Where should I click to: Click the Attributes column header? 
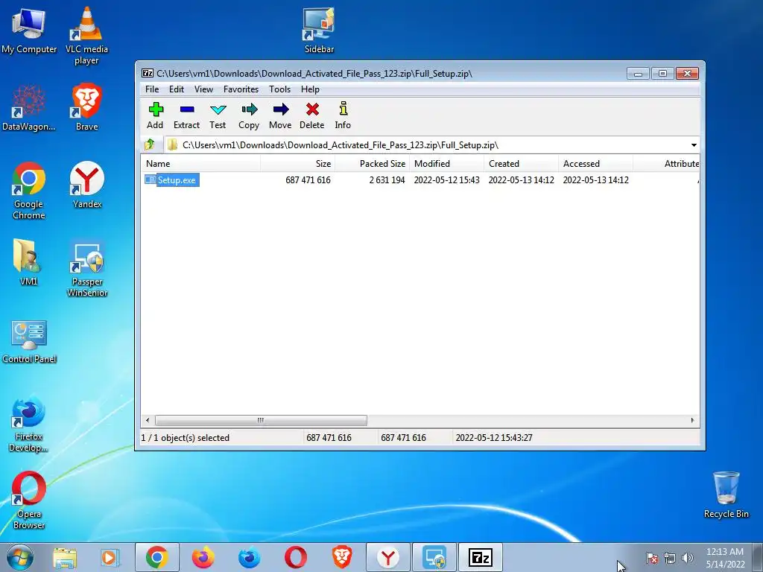pyautogui.click(x=666, y=163)
